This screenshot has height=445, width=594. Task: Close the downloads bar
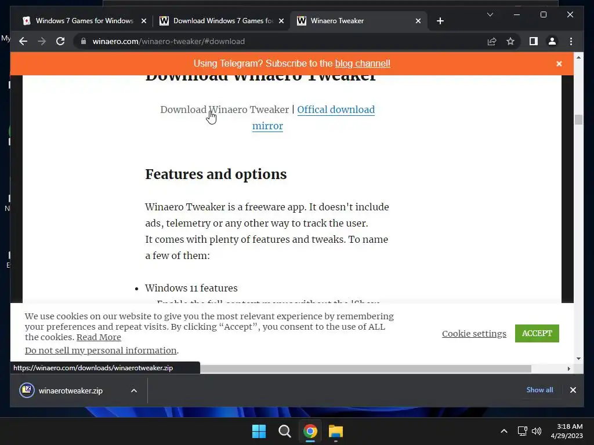(x=573, y=390)
